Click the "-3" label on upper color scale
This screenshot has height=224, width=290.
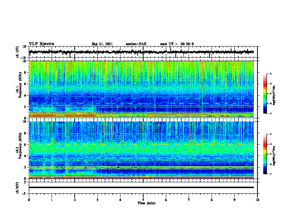(270, 74)
